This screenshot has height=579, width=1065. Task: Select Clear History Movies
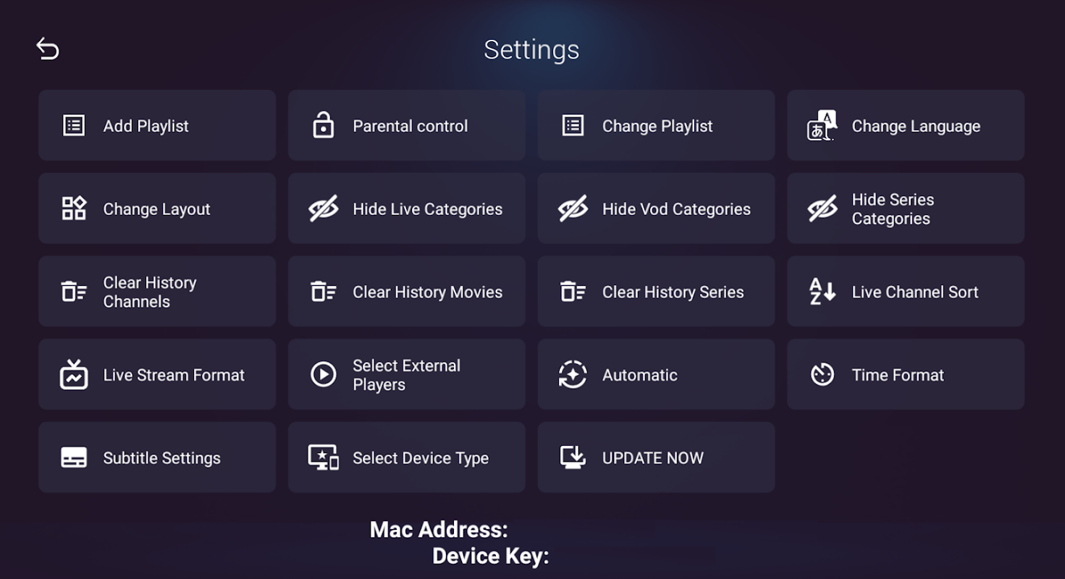407,291
